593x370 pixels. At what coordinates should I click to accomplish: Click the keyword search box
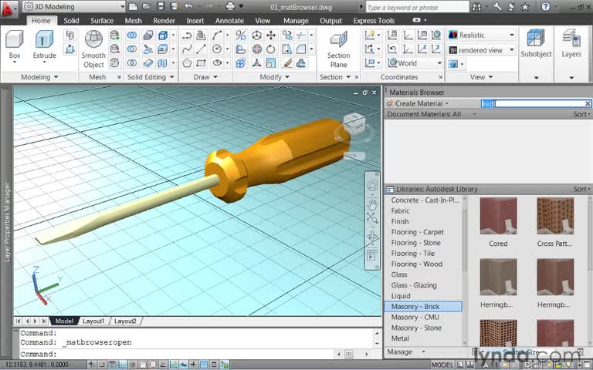point(417,7)
